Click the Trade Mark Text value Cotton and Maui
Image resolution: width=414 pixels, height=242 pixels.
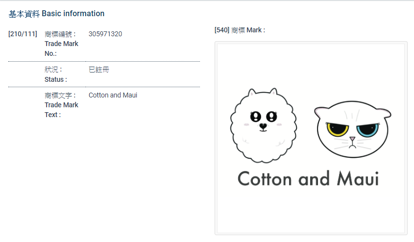click(113, 95)
